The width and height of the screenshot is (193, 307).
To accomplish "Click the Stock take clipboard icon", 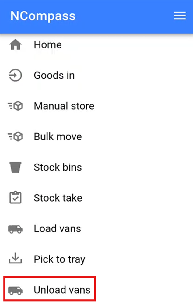I will pyautogui.click(x=15, y=198).
